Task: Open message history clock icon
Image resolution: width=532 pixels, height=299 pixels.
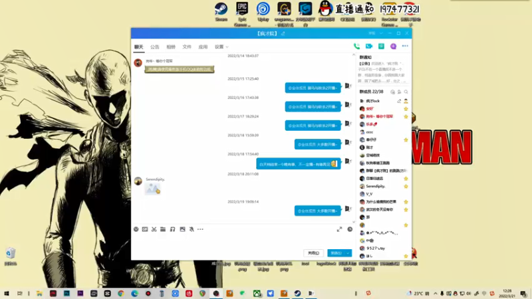Action: click(x=350, y=229)
